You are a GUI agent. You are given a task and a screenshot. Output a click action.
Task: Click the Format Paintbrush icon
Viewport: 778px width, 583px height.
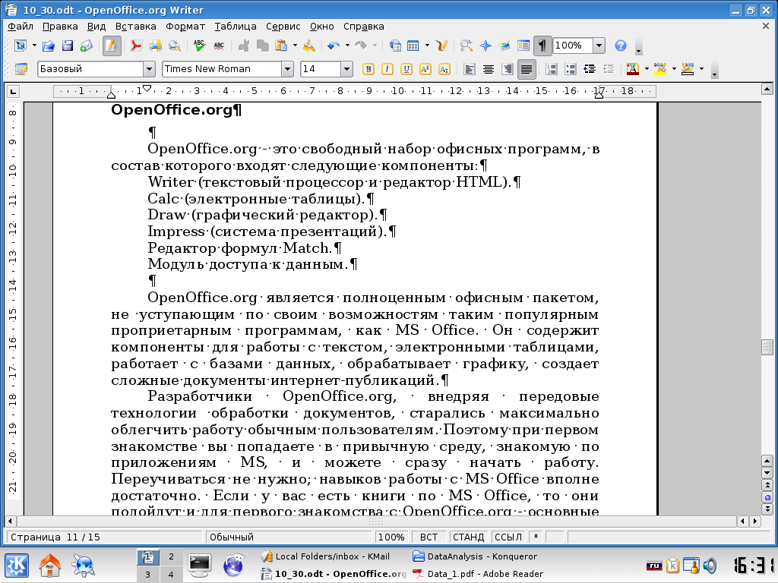click(308, 46)
